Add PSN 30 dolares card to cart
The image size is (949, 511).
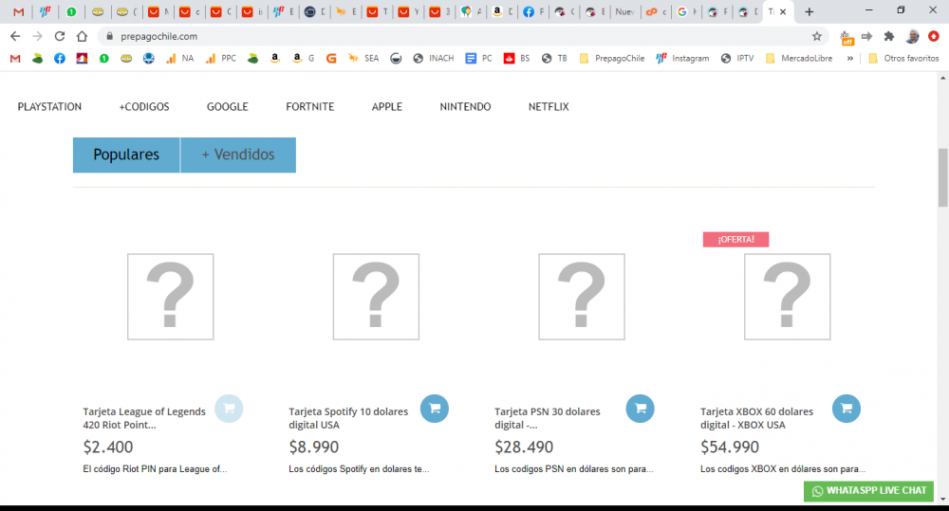(x=641, y=409)
